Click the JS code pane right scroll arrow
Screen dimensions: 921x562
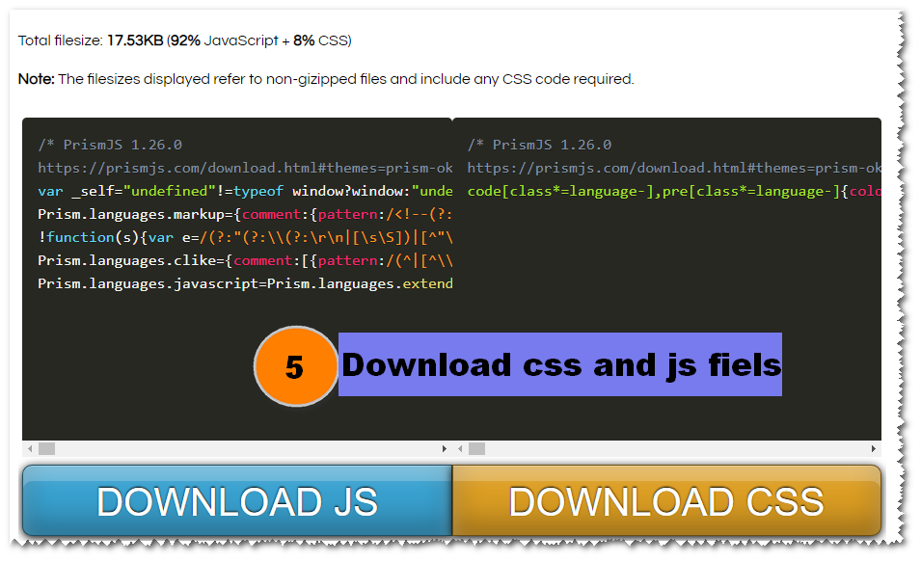(x=444, y=448)
